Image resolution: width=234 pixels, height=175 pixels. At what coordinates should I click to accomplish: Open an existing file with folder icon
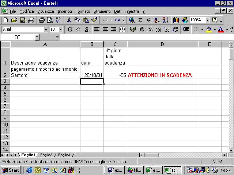(14, 20)
